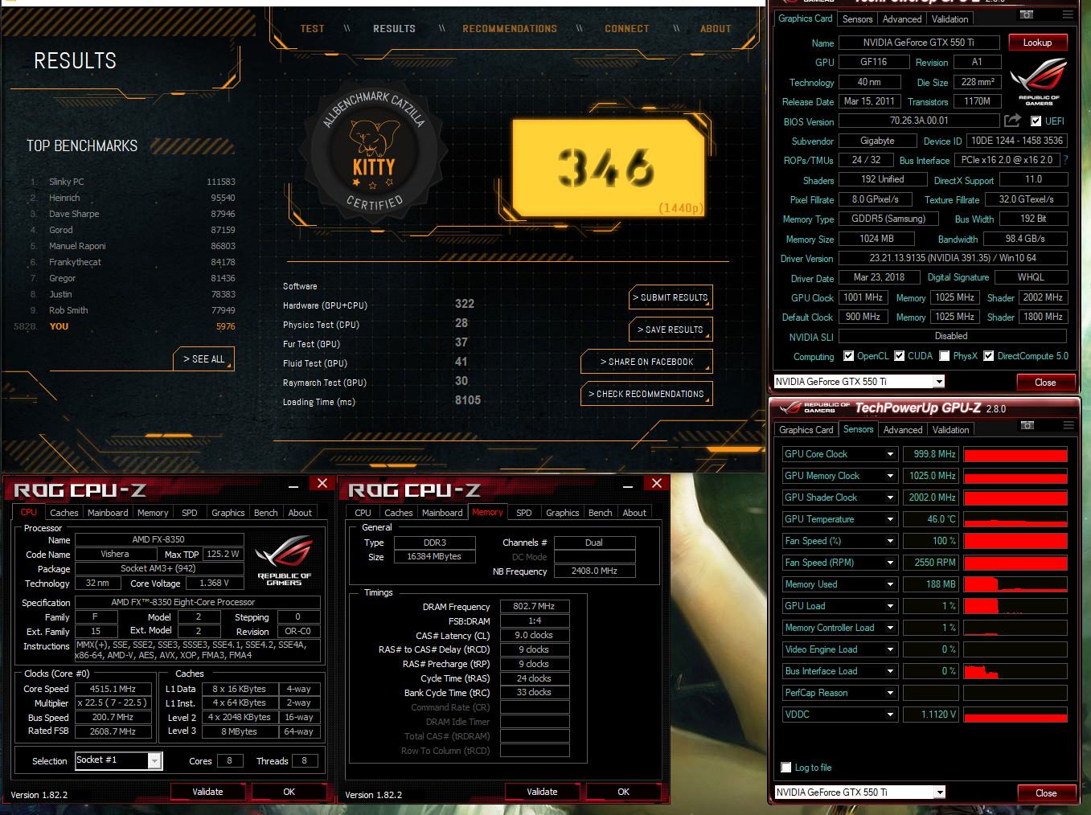The height and width of the screenshot is (815, 1091).
Task: Toggle the UEFI checkbox
Action: [1036, 121]
